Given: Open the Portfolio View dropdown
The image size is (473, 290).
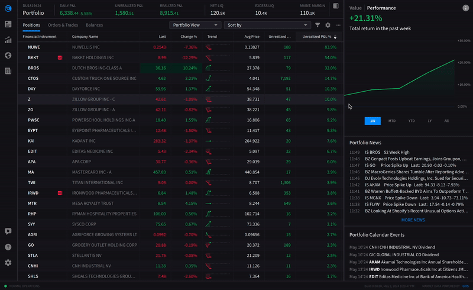Looking at the screenshot, I should pos(195,25).
